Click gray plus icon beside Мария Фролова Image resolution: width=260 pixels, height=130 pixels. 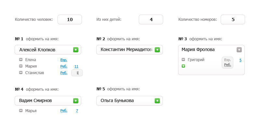coord(239,50)
